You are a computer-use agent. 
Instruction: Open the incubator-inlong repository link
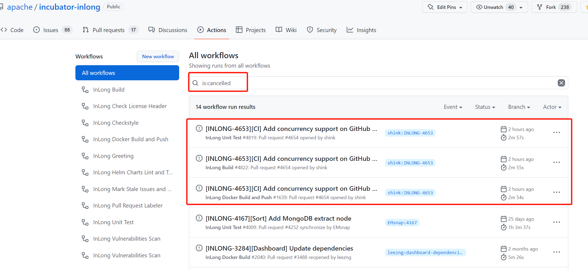(70, 7)
